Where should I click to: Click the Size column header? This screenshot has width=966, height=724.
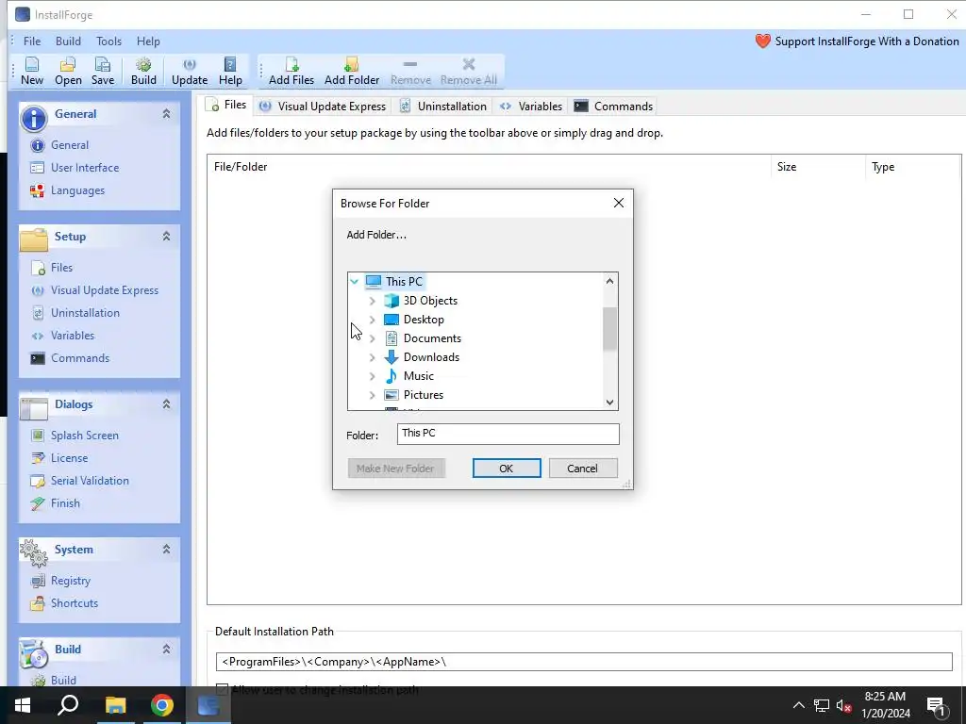pyautogui.click(x=818, y=167)
